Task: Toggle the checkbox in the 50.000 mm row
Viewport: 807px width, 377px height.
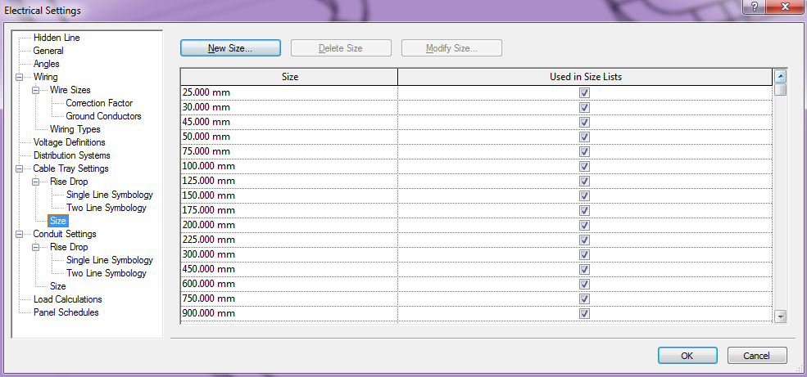Action: pyautogui.click(x=584, y=137)
